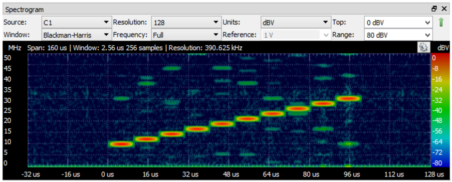The image size is (452, 182).
Task: Open the Window dropdown showing Blackman-Harris
Action: 76,35
